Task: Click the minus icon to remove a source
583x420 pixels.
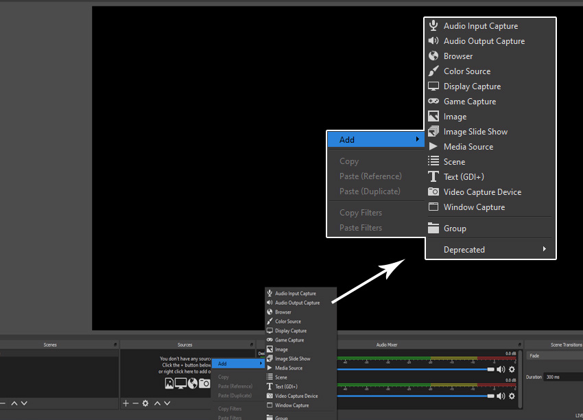Action: tap(134, 404)
